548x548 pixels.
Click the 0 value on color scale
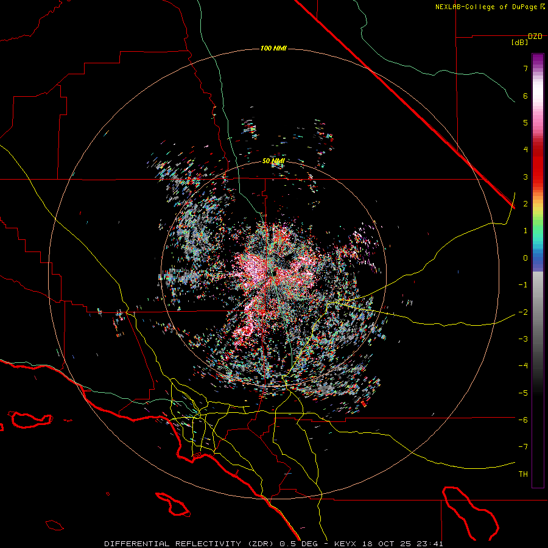coord(525,258)
